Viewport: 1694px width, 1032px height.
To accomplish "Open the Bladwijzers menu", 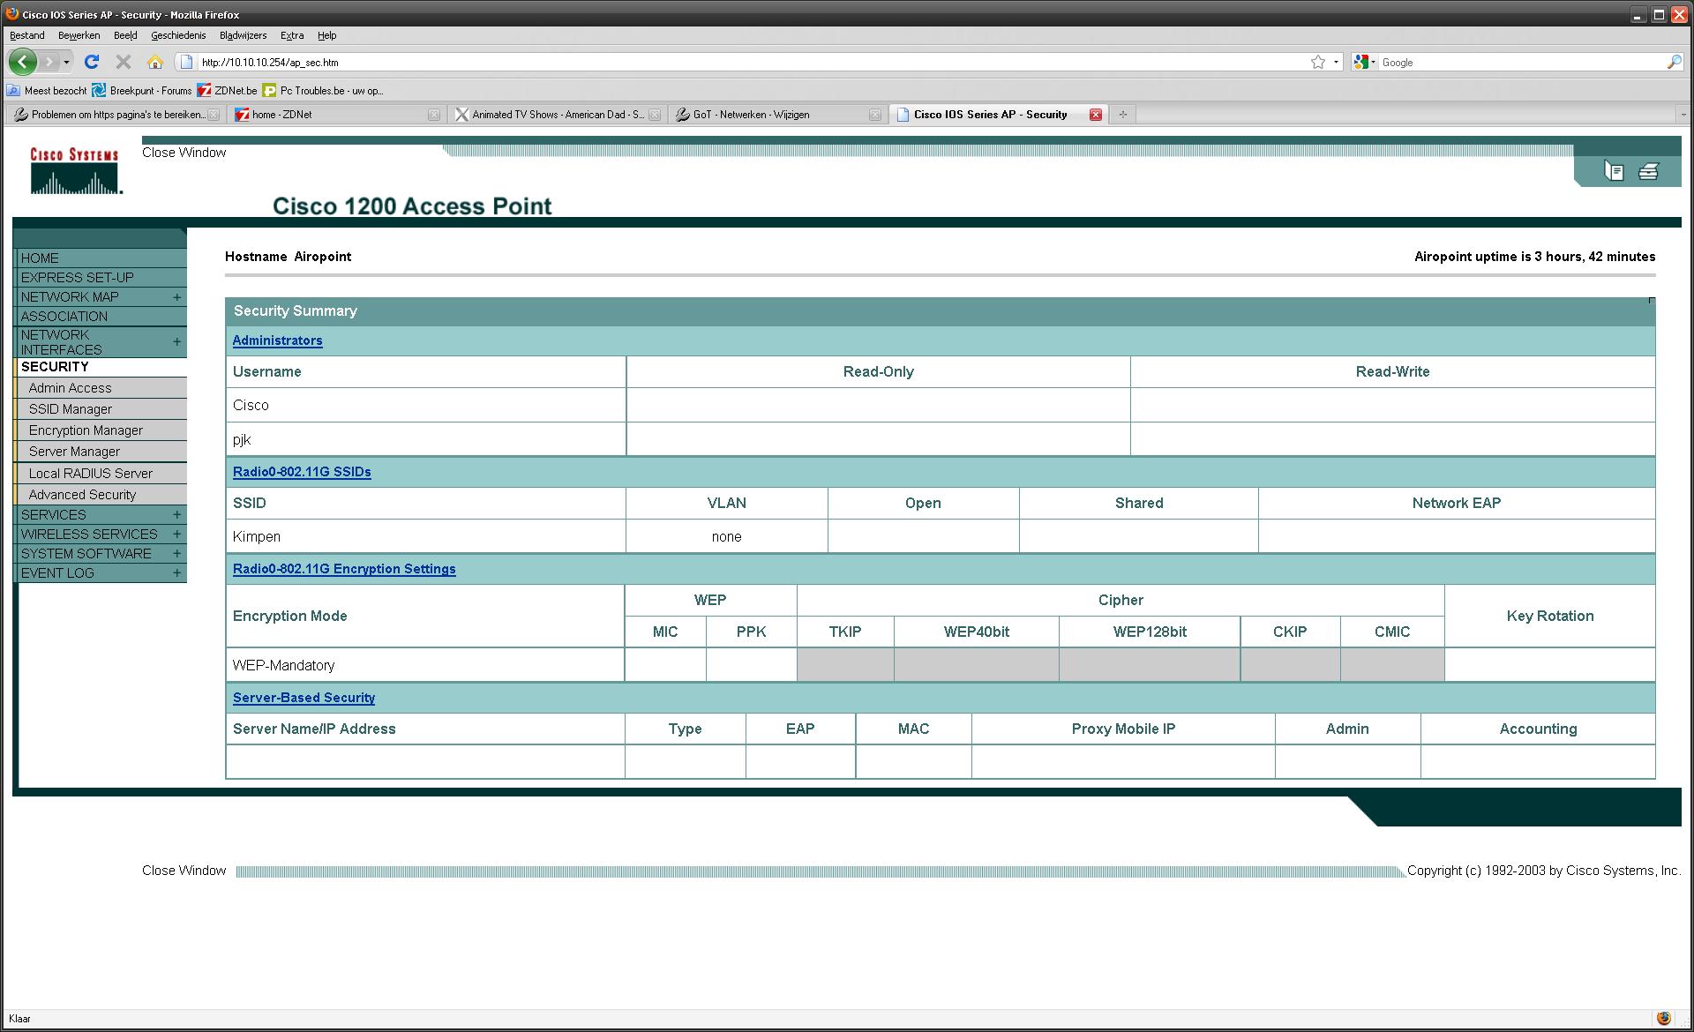I will tap(243, 35).
